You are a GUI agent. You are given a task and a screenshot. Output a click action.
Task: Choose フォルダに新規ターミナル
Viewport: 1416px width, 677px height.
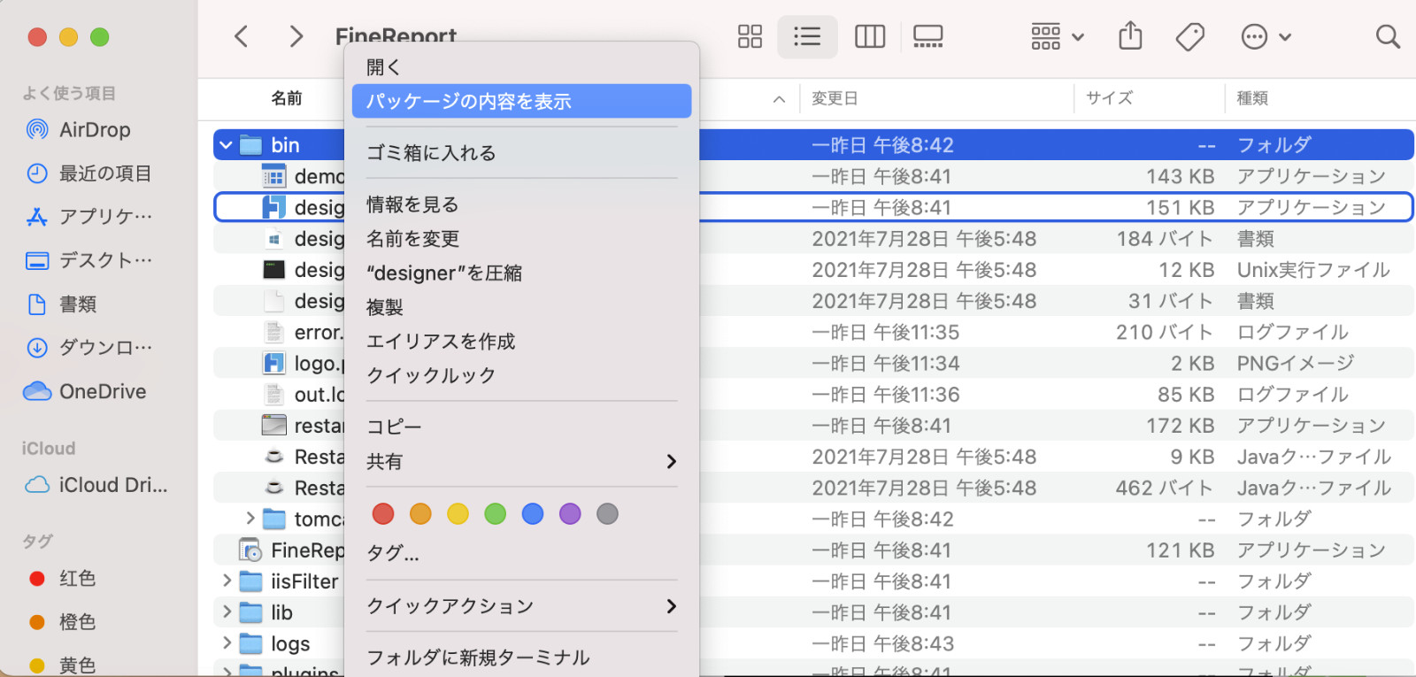(x=521, y=658)
